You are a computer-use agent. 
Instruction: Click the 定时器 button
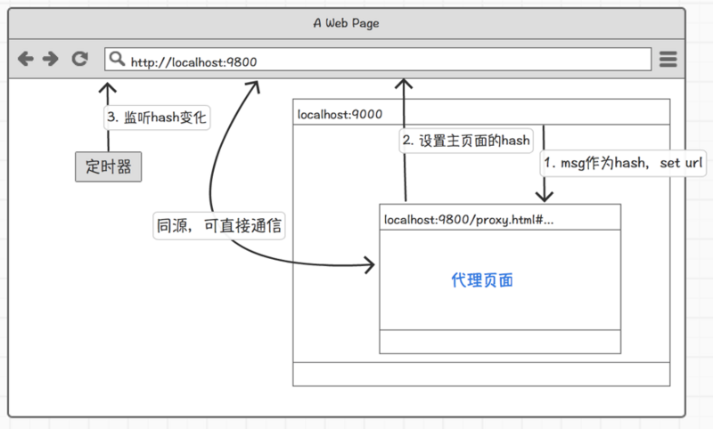click(108, 166)
